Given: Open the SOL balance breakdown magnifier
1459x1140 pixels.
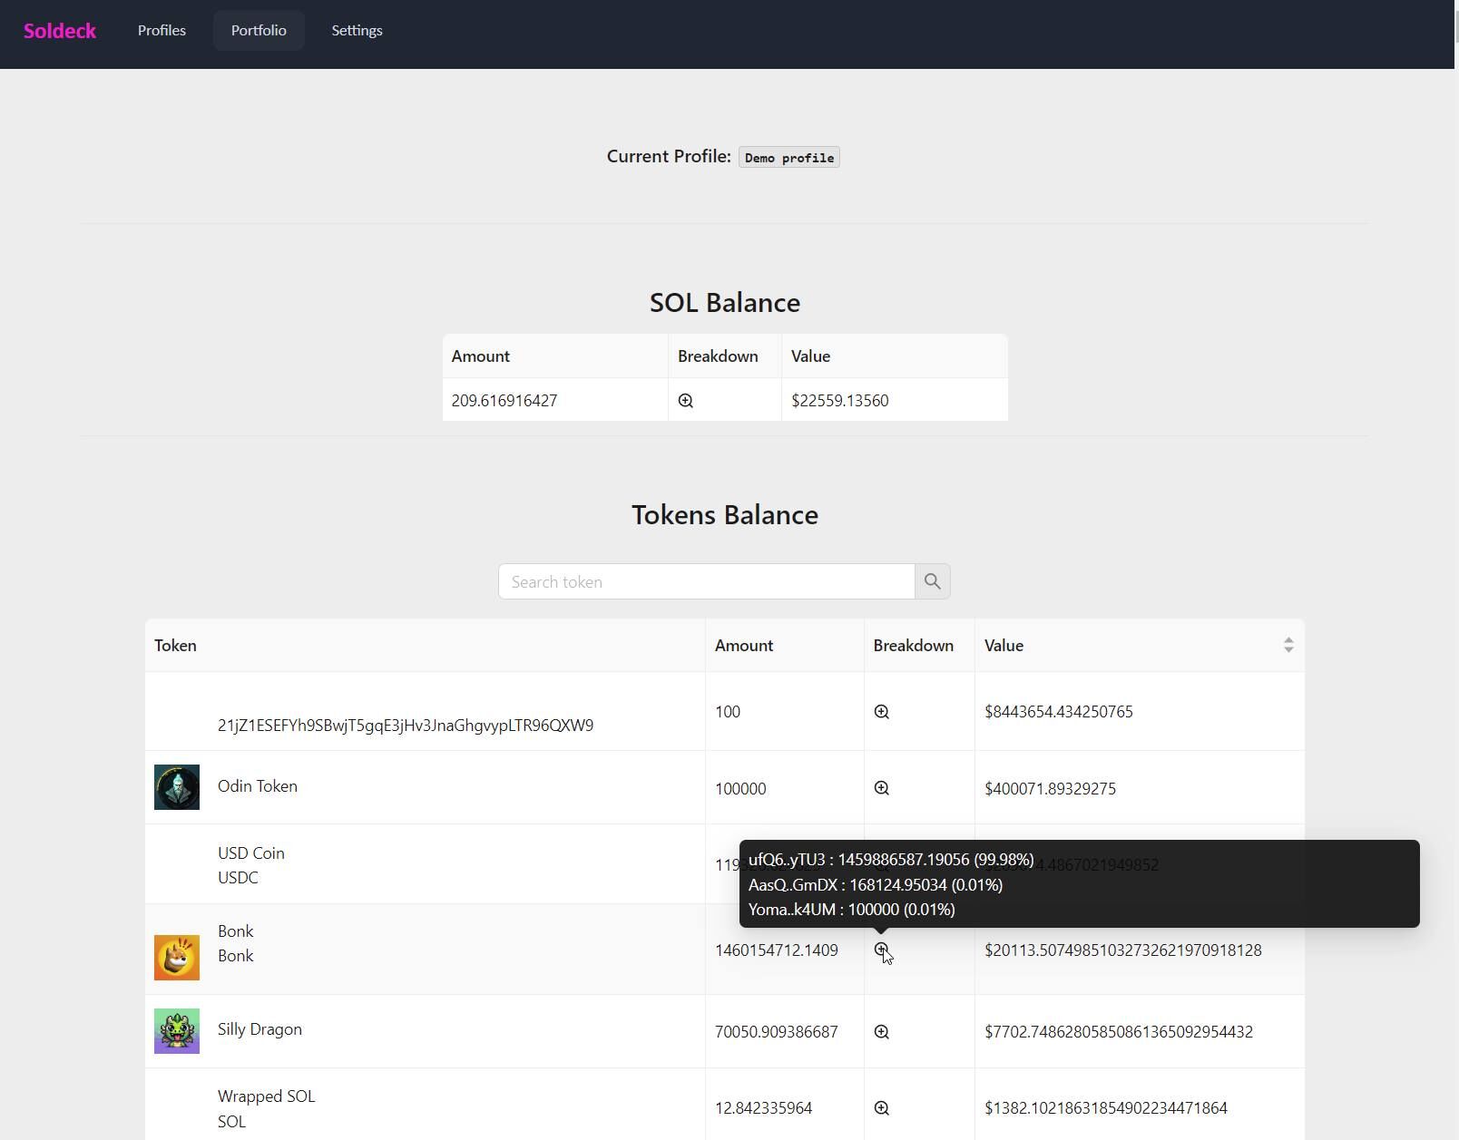Looking at the screenshot, I should [x=686, y=401].
